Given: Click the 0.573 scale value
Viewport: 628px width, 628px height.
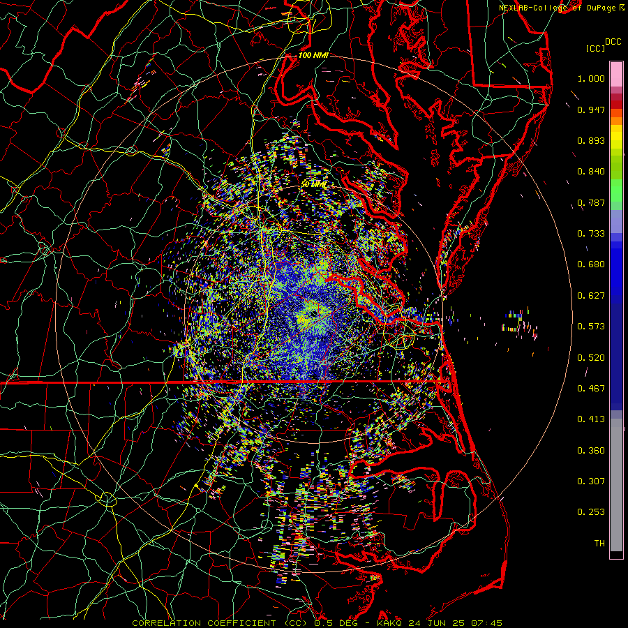Looking at the screenshot, I should (x=591, y=327).
